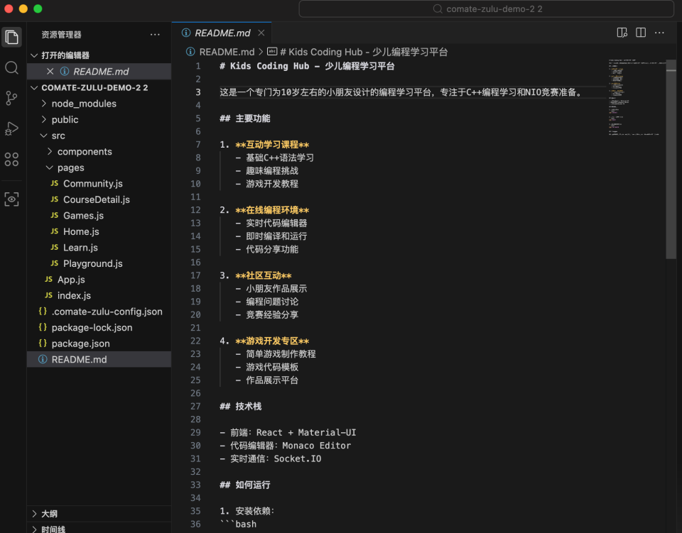682x533 pixels.
Task: Close README.md in open editors list
Action: point(50,71)
